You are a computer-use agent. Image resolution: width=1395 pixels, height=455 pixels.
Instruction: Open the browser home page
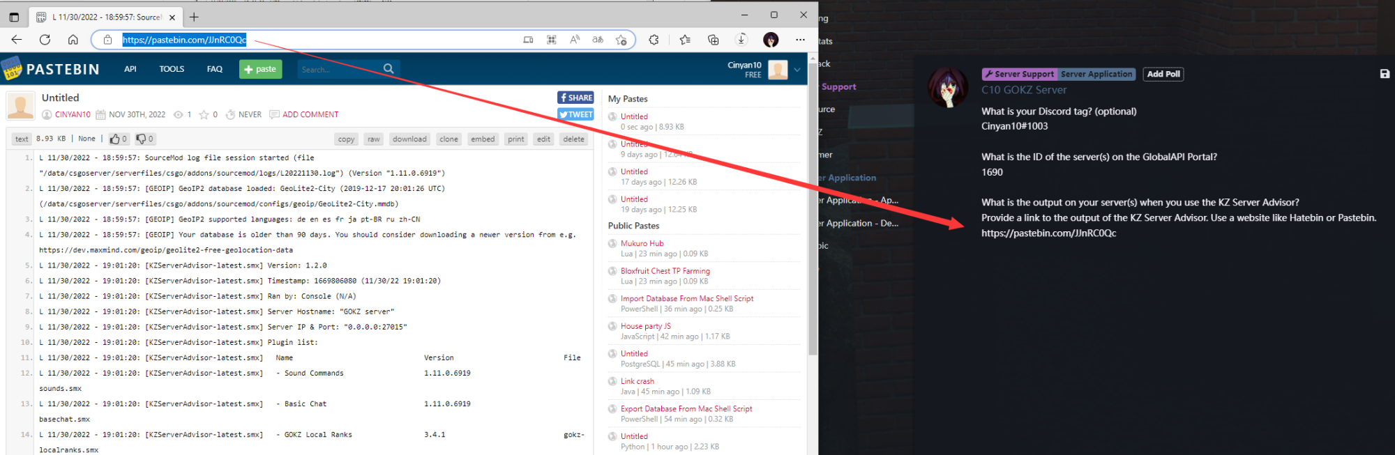tap(73, 40)
